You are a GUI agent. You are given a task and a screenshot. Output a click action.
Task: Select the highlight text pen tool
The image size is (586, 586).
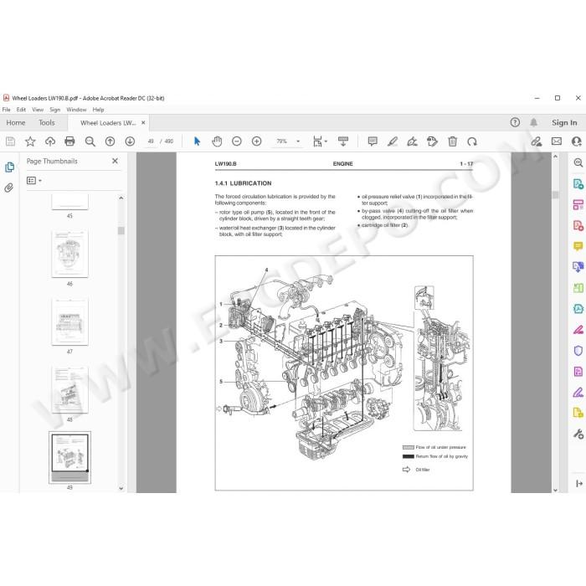(393, 141)
